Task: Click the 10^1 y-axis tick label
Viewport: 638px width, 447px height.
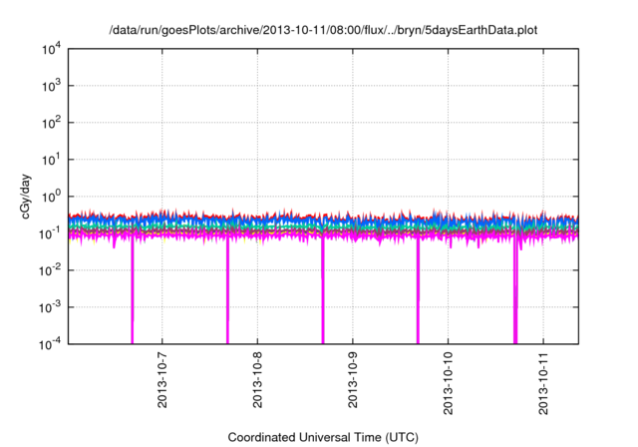Action: 51,160
